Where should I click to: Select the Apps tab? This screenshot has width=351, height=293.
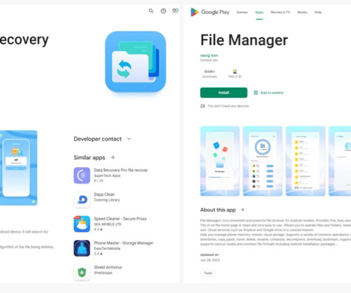click(x=259, y=13)
